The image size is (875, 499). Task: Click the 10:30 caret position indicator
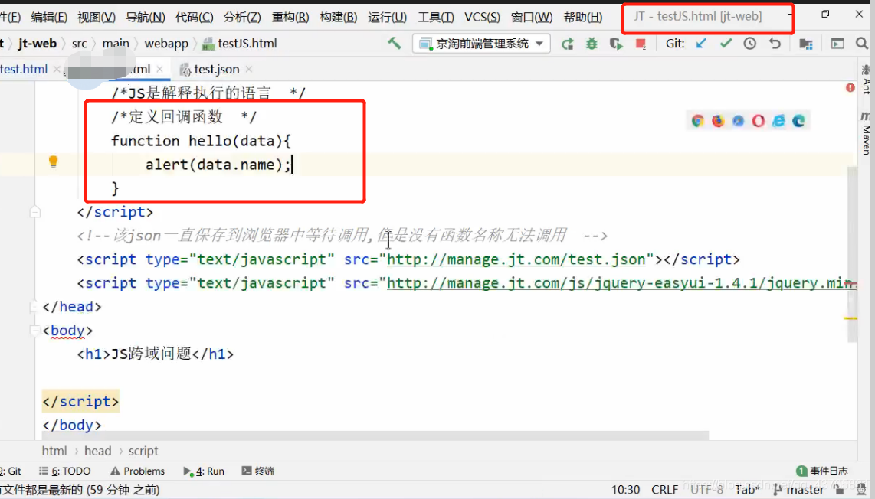625,490
